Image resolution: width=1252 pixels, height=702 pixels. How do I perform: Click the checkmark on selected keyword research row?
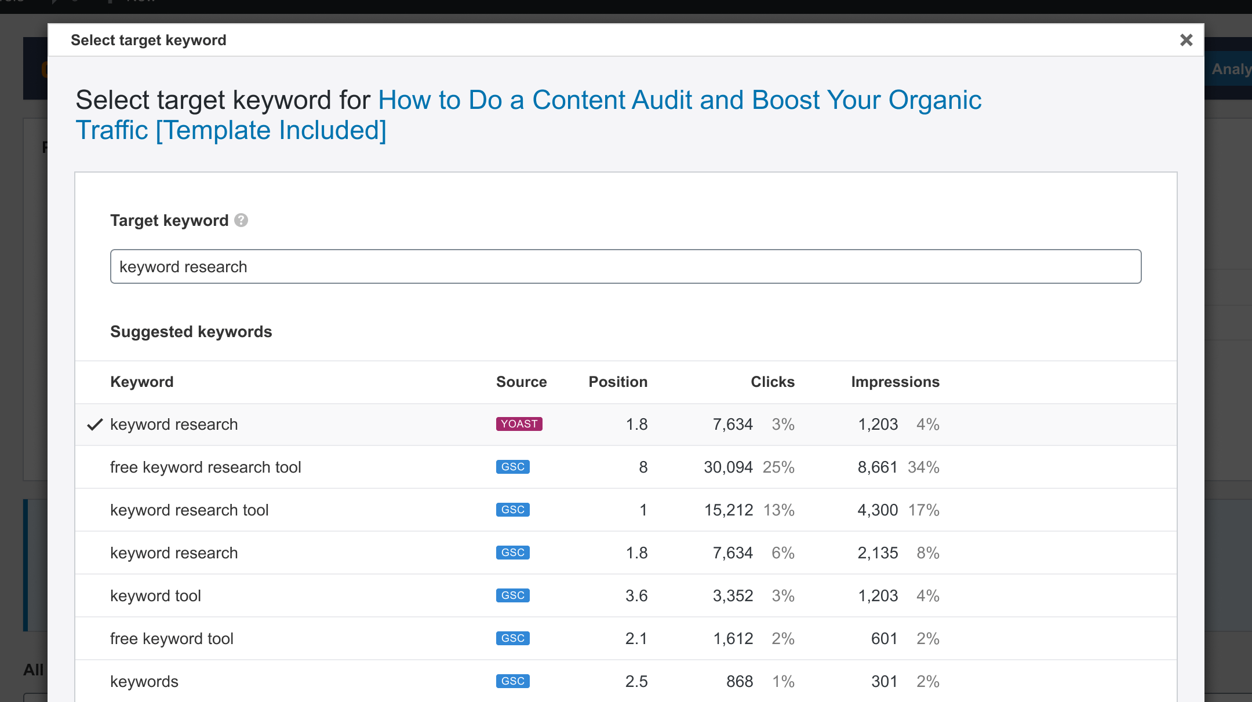coord(94,425)
